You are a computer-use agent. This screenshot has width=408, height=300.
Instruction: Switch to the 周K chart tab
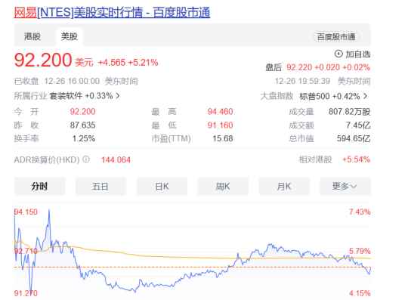point(223,187)
